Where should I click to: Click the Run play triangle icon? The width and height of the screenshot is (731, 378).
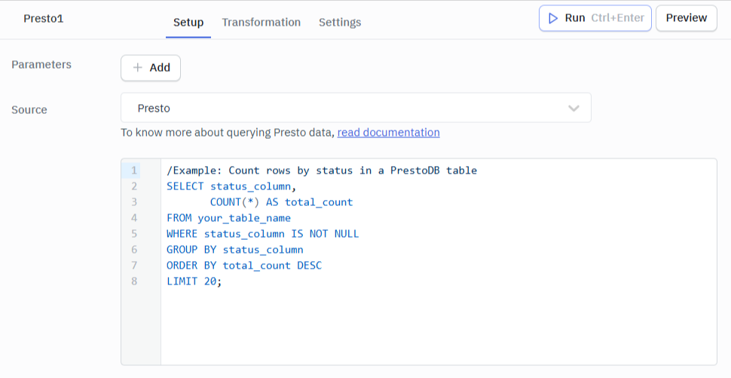(x=553, y=18)
